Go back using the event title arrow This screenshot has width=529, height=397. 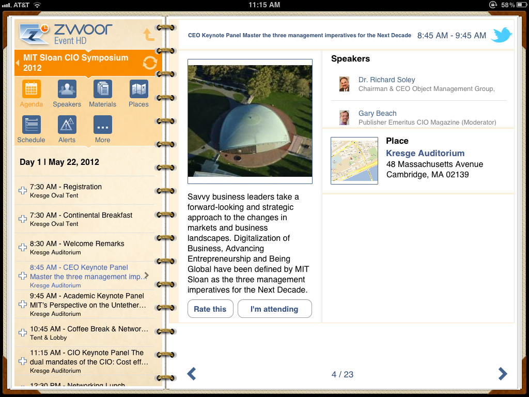click(18, 63)
